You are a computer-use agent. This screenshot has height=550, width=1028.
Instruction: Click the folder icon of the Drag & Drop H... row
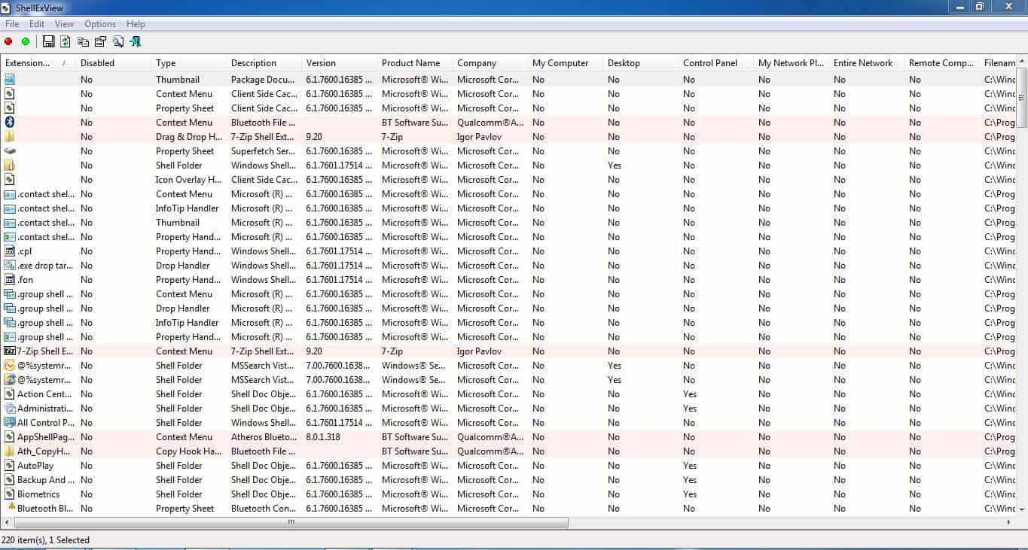[x=10, y=137]
